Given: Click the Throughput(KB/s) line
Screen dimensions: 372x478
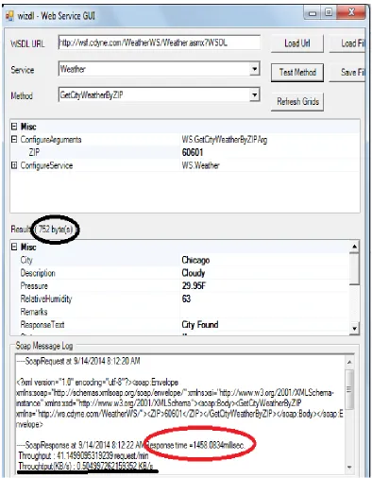Looking at the screenshot, I should click(x=86, y=466).
